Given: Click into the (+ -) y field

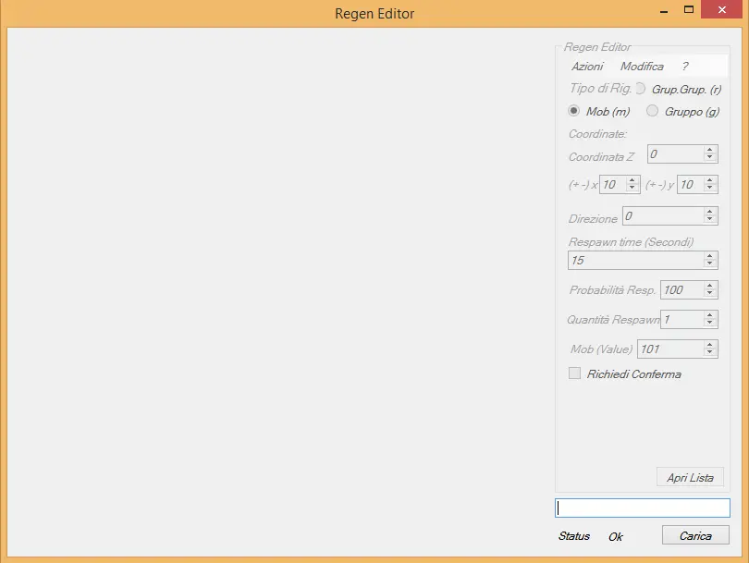Looking at the screenshot, I should click(x=690, y=185).
